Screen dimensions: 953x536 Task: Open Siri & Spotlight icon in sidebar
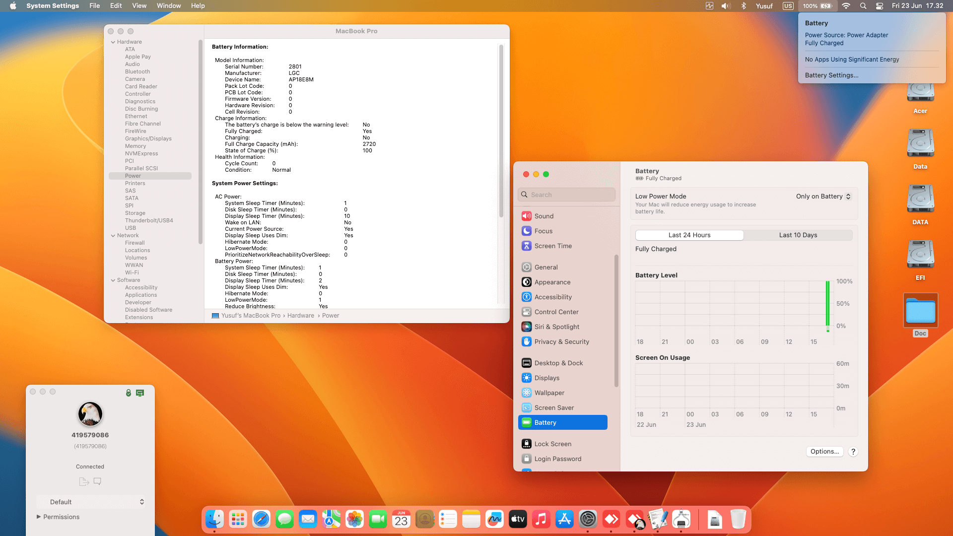[x=527, y=327]
